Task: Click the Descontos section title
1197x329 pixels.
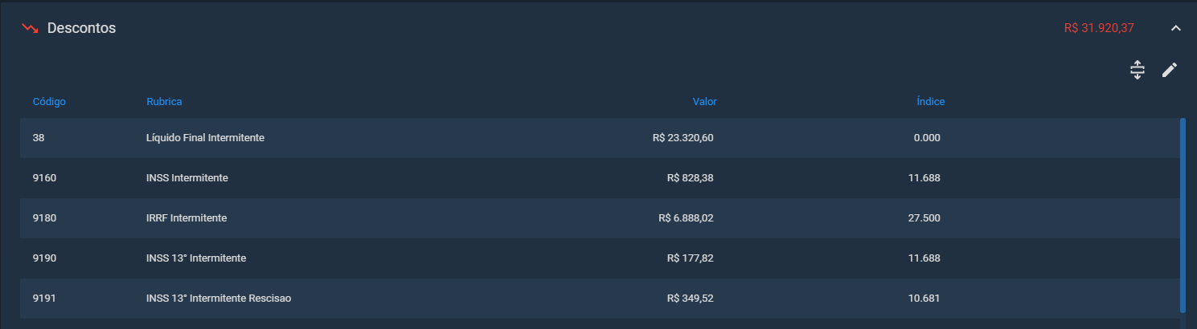Action: [x=81, y=28]
